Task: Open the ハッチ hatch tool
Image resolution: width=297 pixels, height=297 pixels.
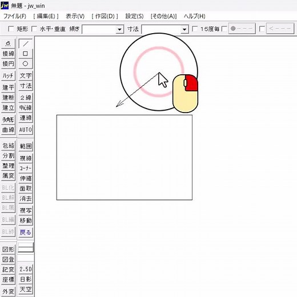Action: click(x=8, y=76)
